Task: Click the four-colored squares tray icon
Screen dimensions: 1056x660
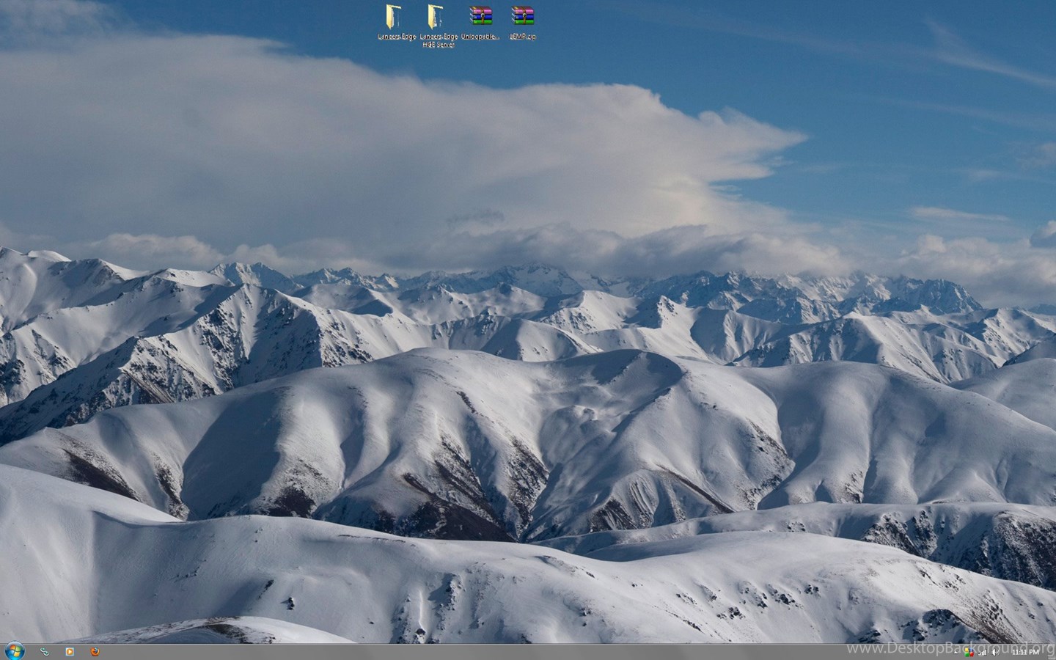Action: [x=969, y=652]
